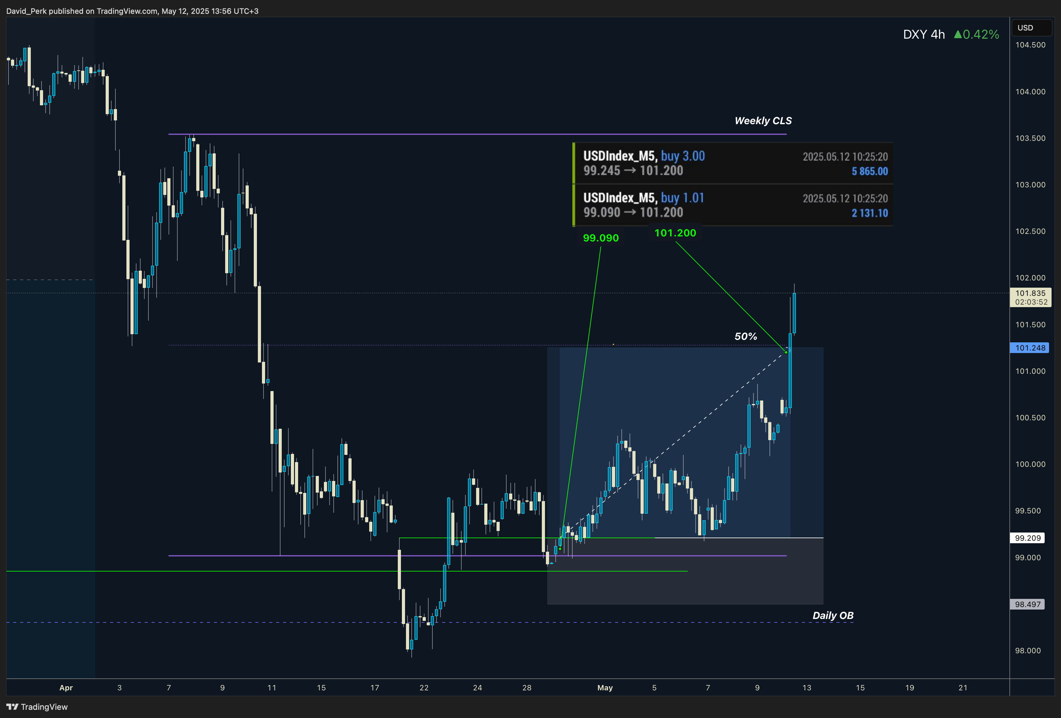Click the 28 date label on the time axis
Screen dimensions: 1061x718
point(526,688)
